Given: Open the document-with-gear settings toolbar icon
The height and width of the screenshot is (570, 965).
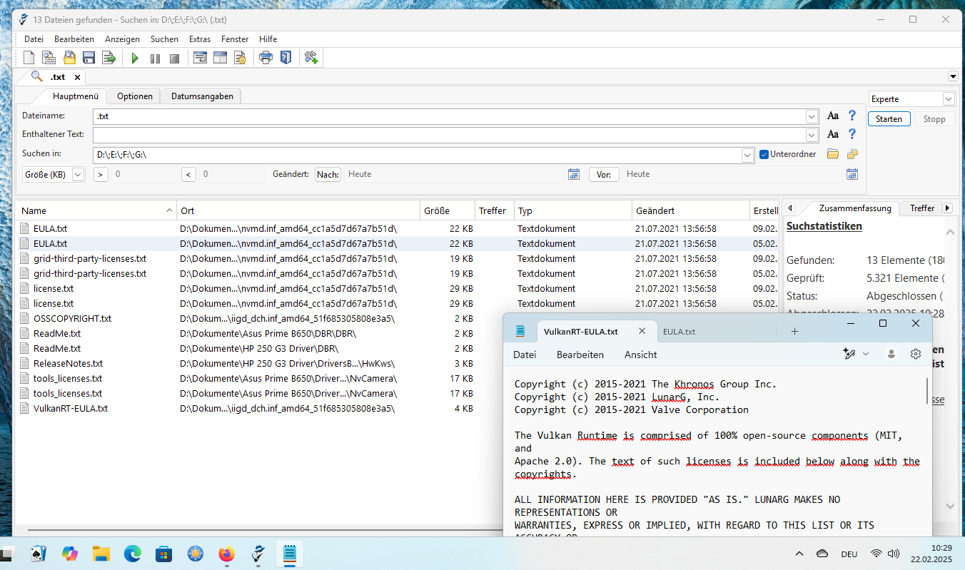Looking at the screenshot, I should [x=240, y=58].
